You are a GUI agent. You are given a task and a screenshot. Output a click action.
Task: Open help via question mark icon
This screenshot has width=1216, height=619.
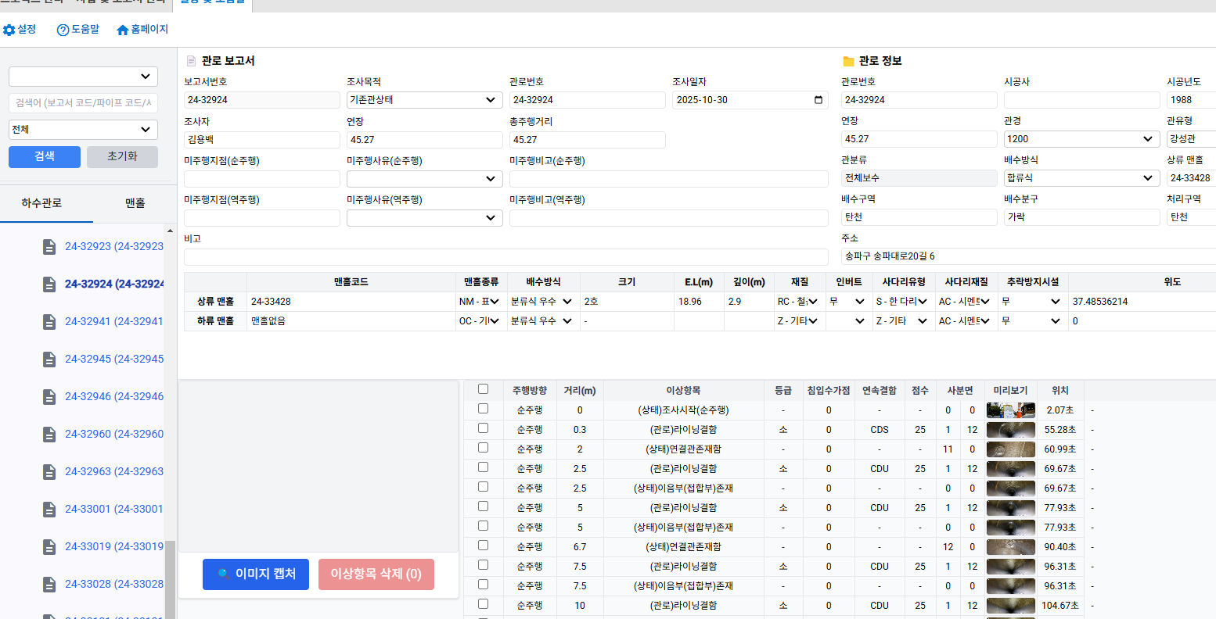63,30
